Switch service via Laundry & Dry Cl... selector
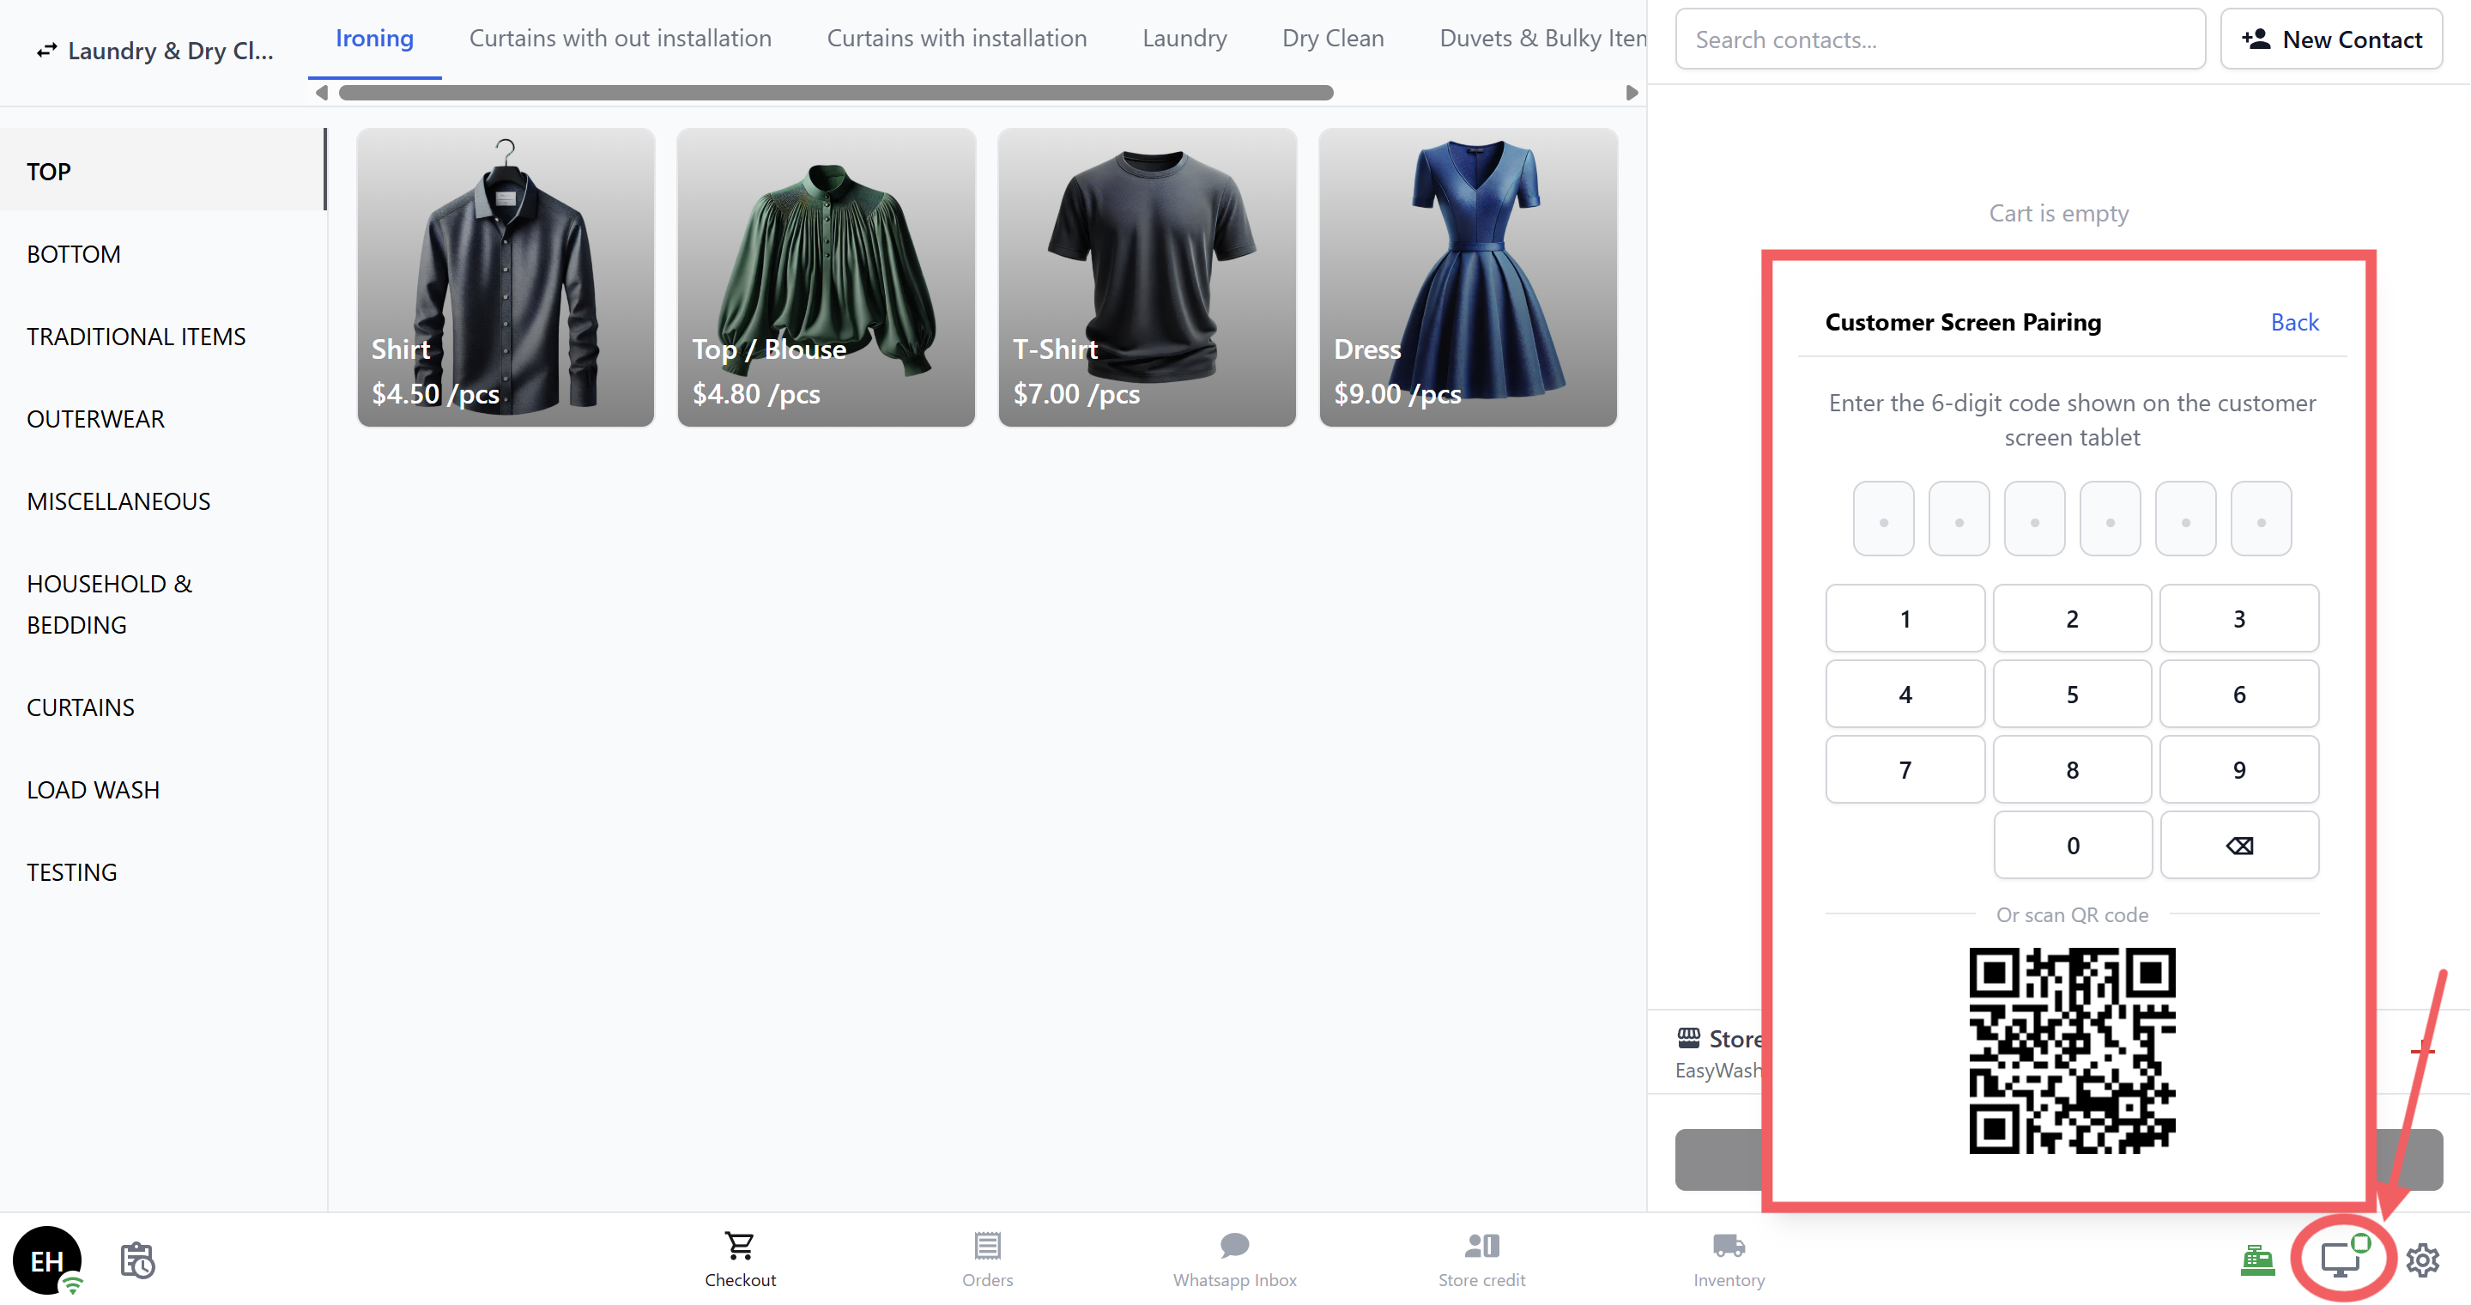The height and width of the screenshot is (1305, 2471). pos(155,51)
